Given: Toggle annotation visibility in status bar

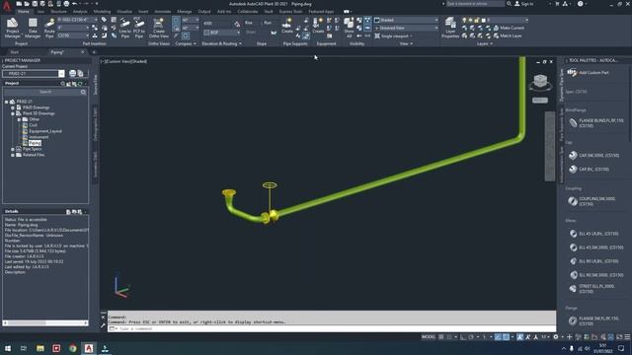Looking at the screenshot, I should tap(520, 337).
